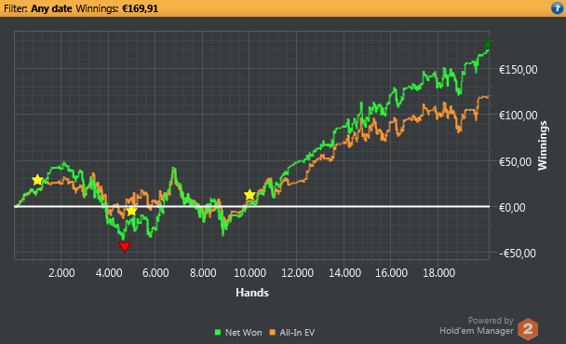The width and height of the screenshot is (566, 344).
Task: Click the Winnings total €169,91
Action: [x=140, y=8]
